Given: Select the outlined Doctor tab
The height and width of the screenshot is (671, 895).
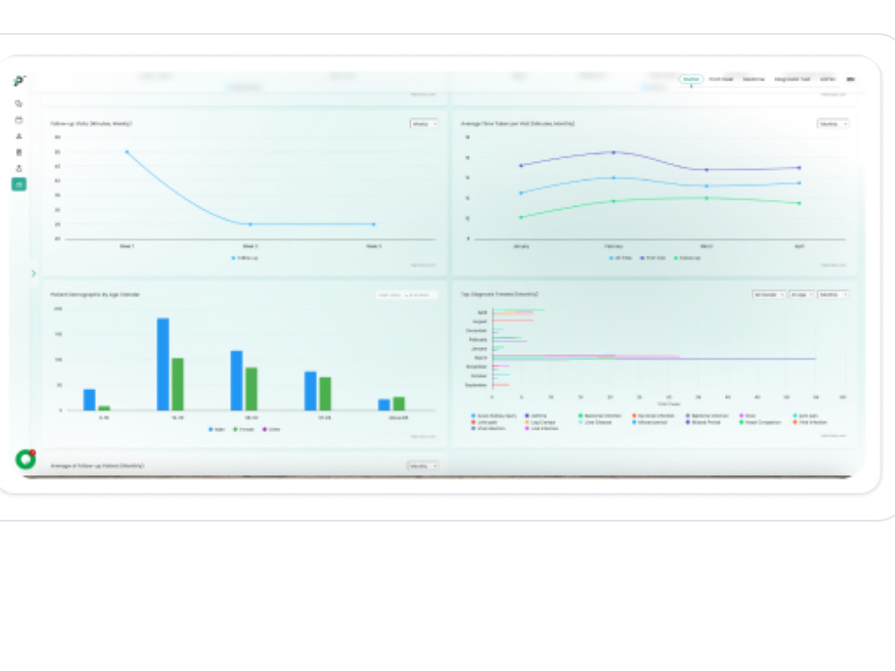Looking at the screenshot, I should (x=691, y=80).
